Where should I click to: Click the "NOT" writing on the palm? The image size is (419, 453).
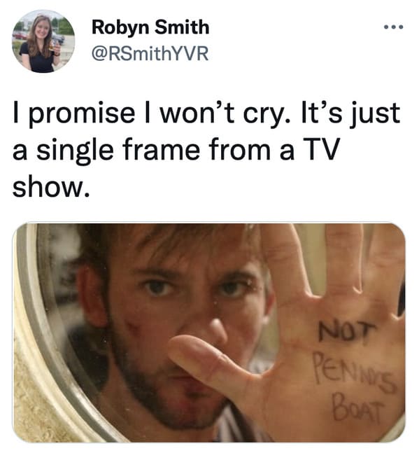[x=347, y=331]
